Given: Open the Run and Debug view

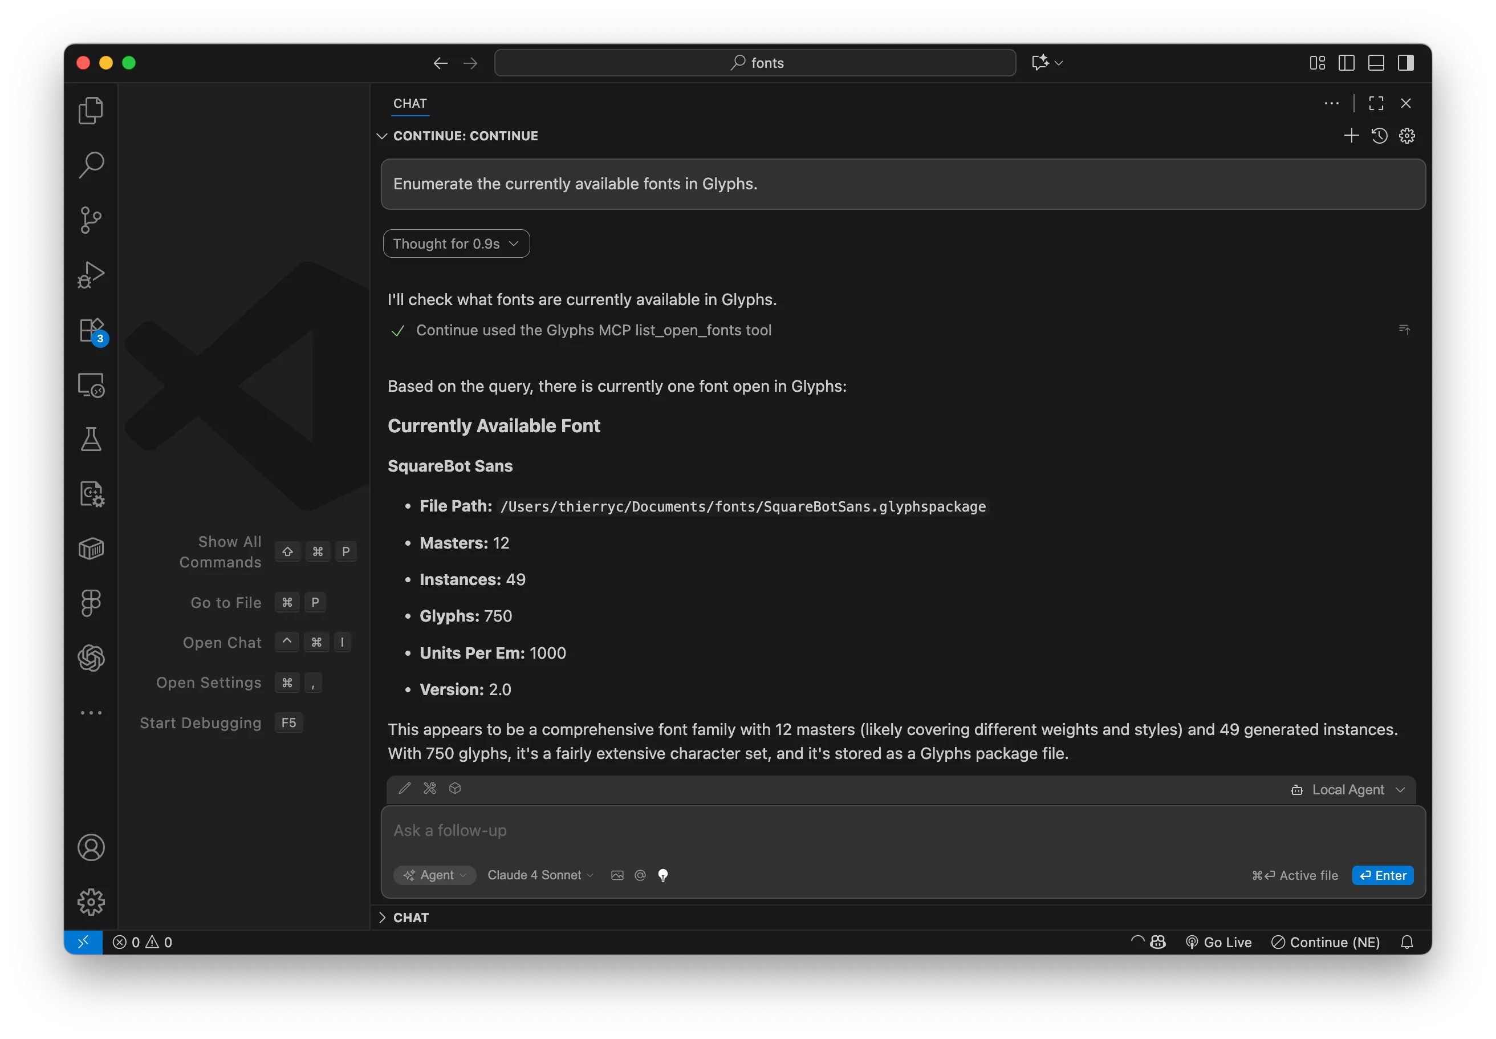Looking at the screenshot, I should (x=91, y=275).
